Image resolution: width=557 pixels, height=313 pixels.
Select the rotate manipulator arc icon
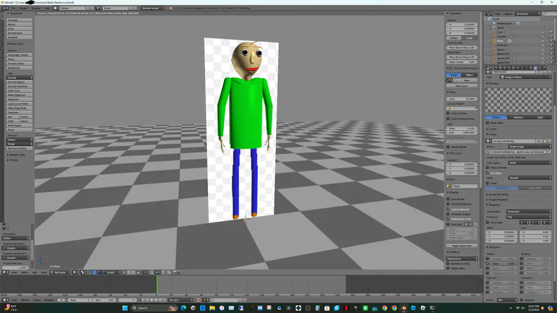99,272
